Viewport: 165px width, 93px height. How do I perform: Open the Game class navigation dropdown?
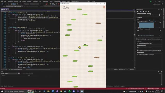coord(89,11)
